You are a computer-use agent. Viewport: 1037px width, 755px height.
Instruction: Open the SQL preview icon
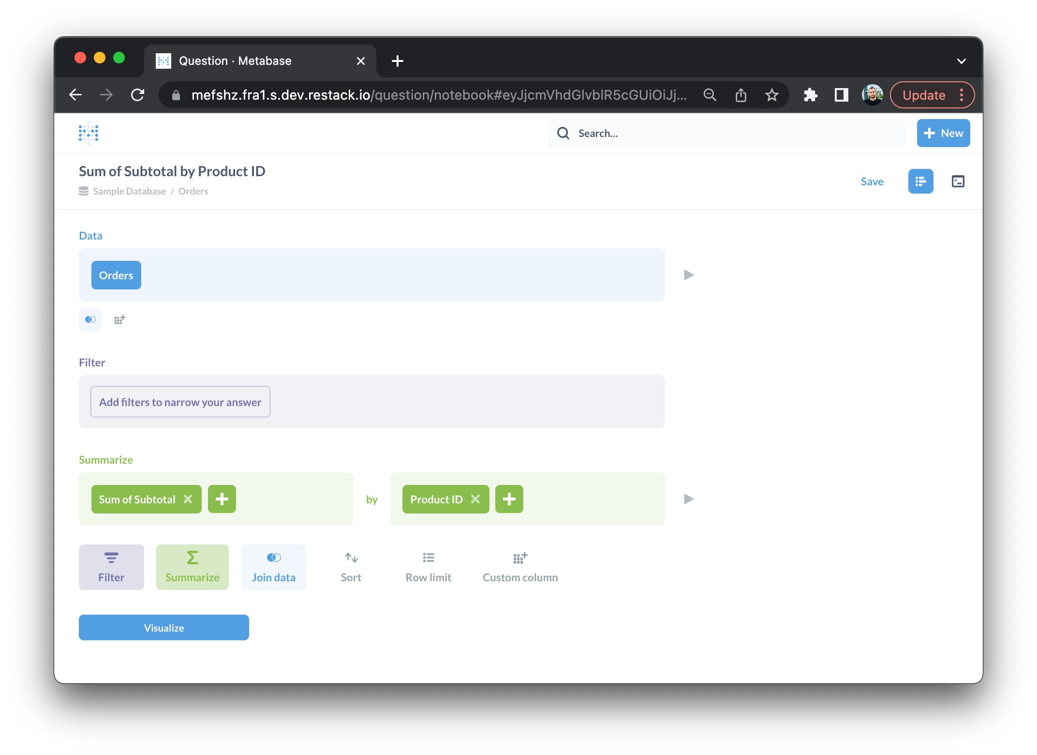(958, 181)
